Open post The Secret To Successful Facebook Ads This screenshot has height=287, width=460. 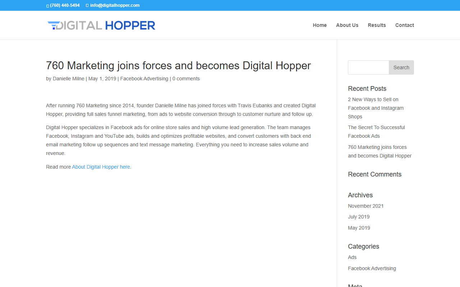point(376,132)
